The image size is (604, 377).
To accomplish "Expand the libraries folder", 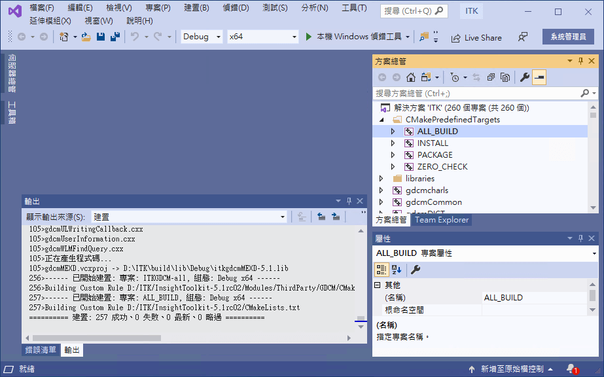I will [381, 179].
